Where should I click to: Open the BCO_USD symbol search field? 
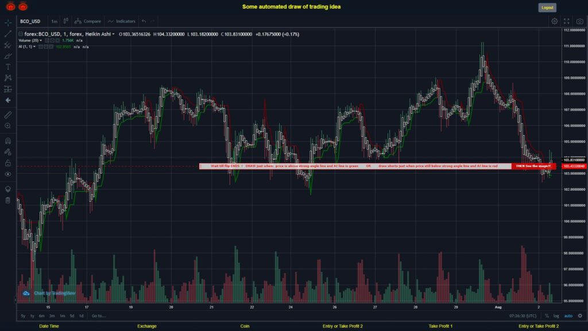pos(30,21)
